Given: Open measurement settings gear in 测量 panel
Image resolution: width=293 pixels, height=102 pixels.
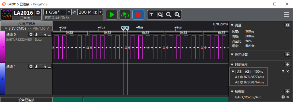Looking at the screenshot, I should 287,25.
